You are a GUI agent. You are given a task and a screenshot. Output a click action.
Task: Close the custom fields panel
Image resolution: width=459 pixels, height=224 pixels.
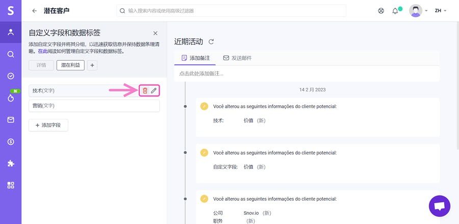156,33
